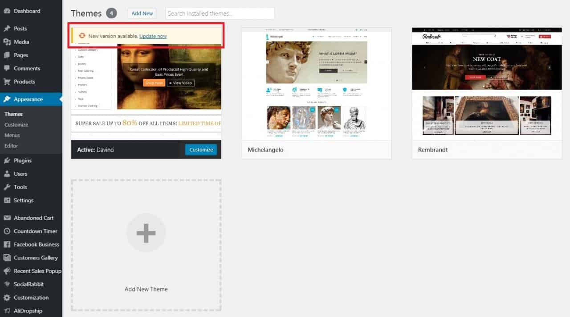Click the Update now link

153,36
